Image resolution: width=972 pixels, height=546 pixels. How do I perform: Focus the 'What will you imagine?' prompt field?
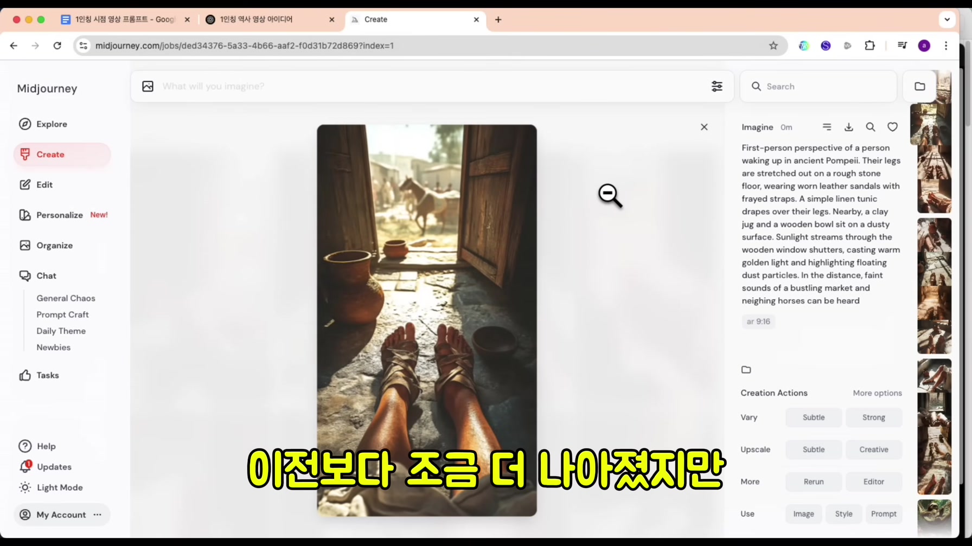431,86
